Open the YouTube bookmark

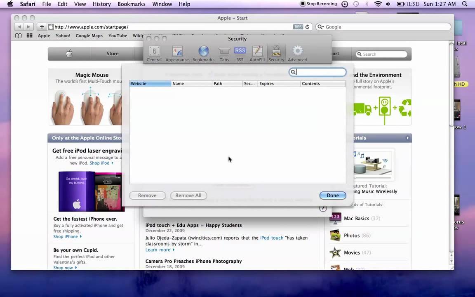point(118,35)
